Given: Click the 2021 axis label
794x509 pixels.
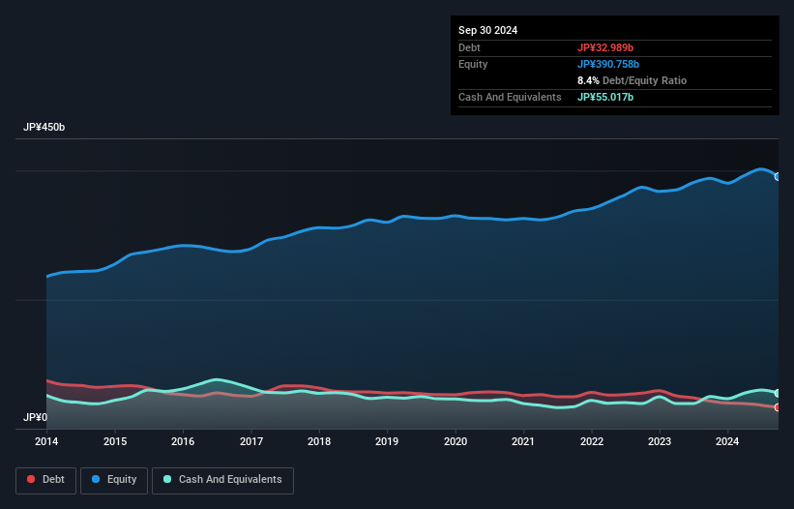Looking at the screenshot, I should [523, 441].
